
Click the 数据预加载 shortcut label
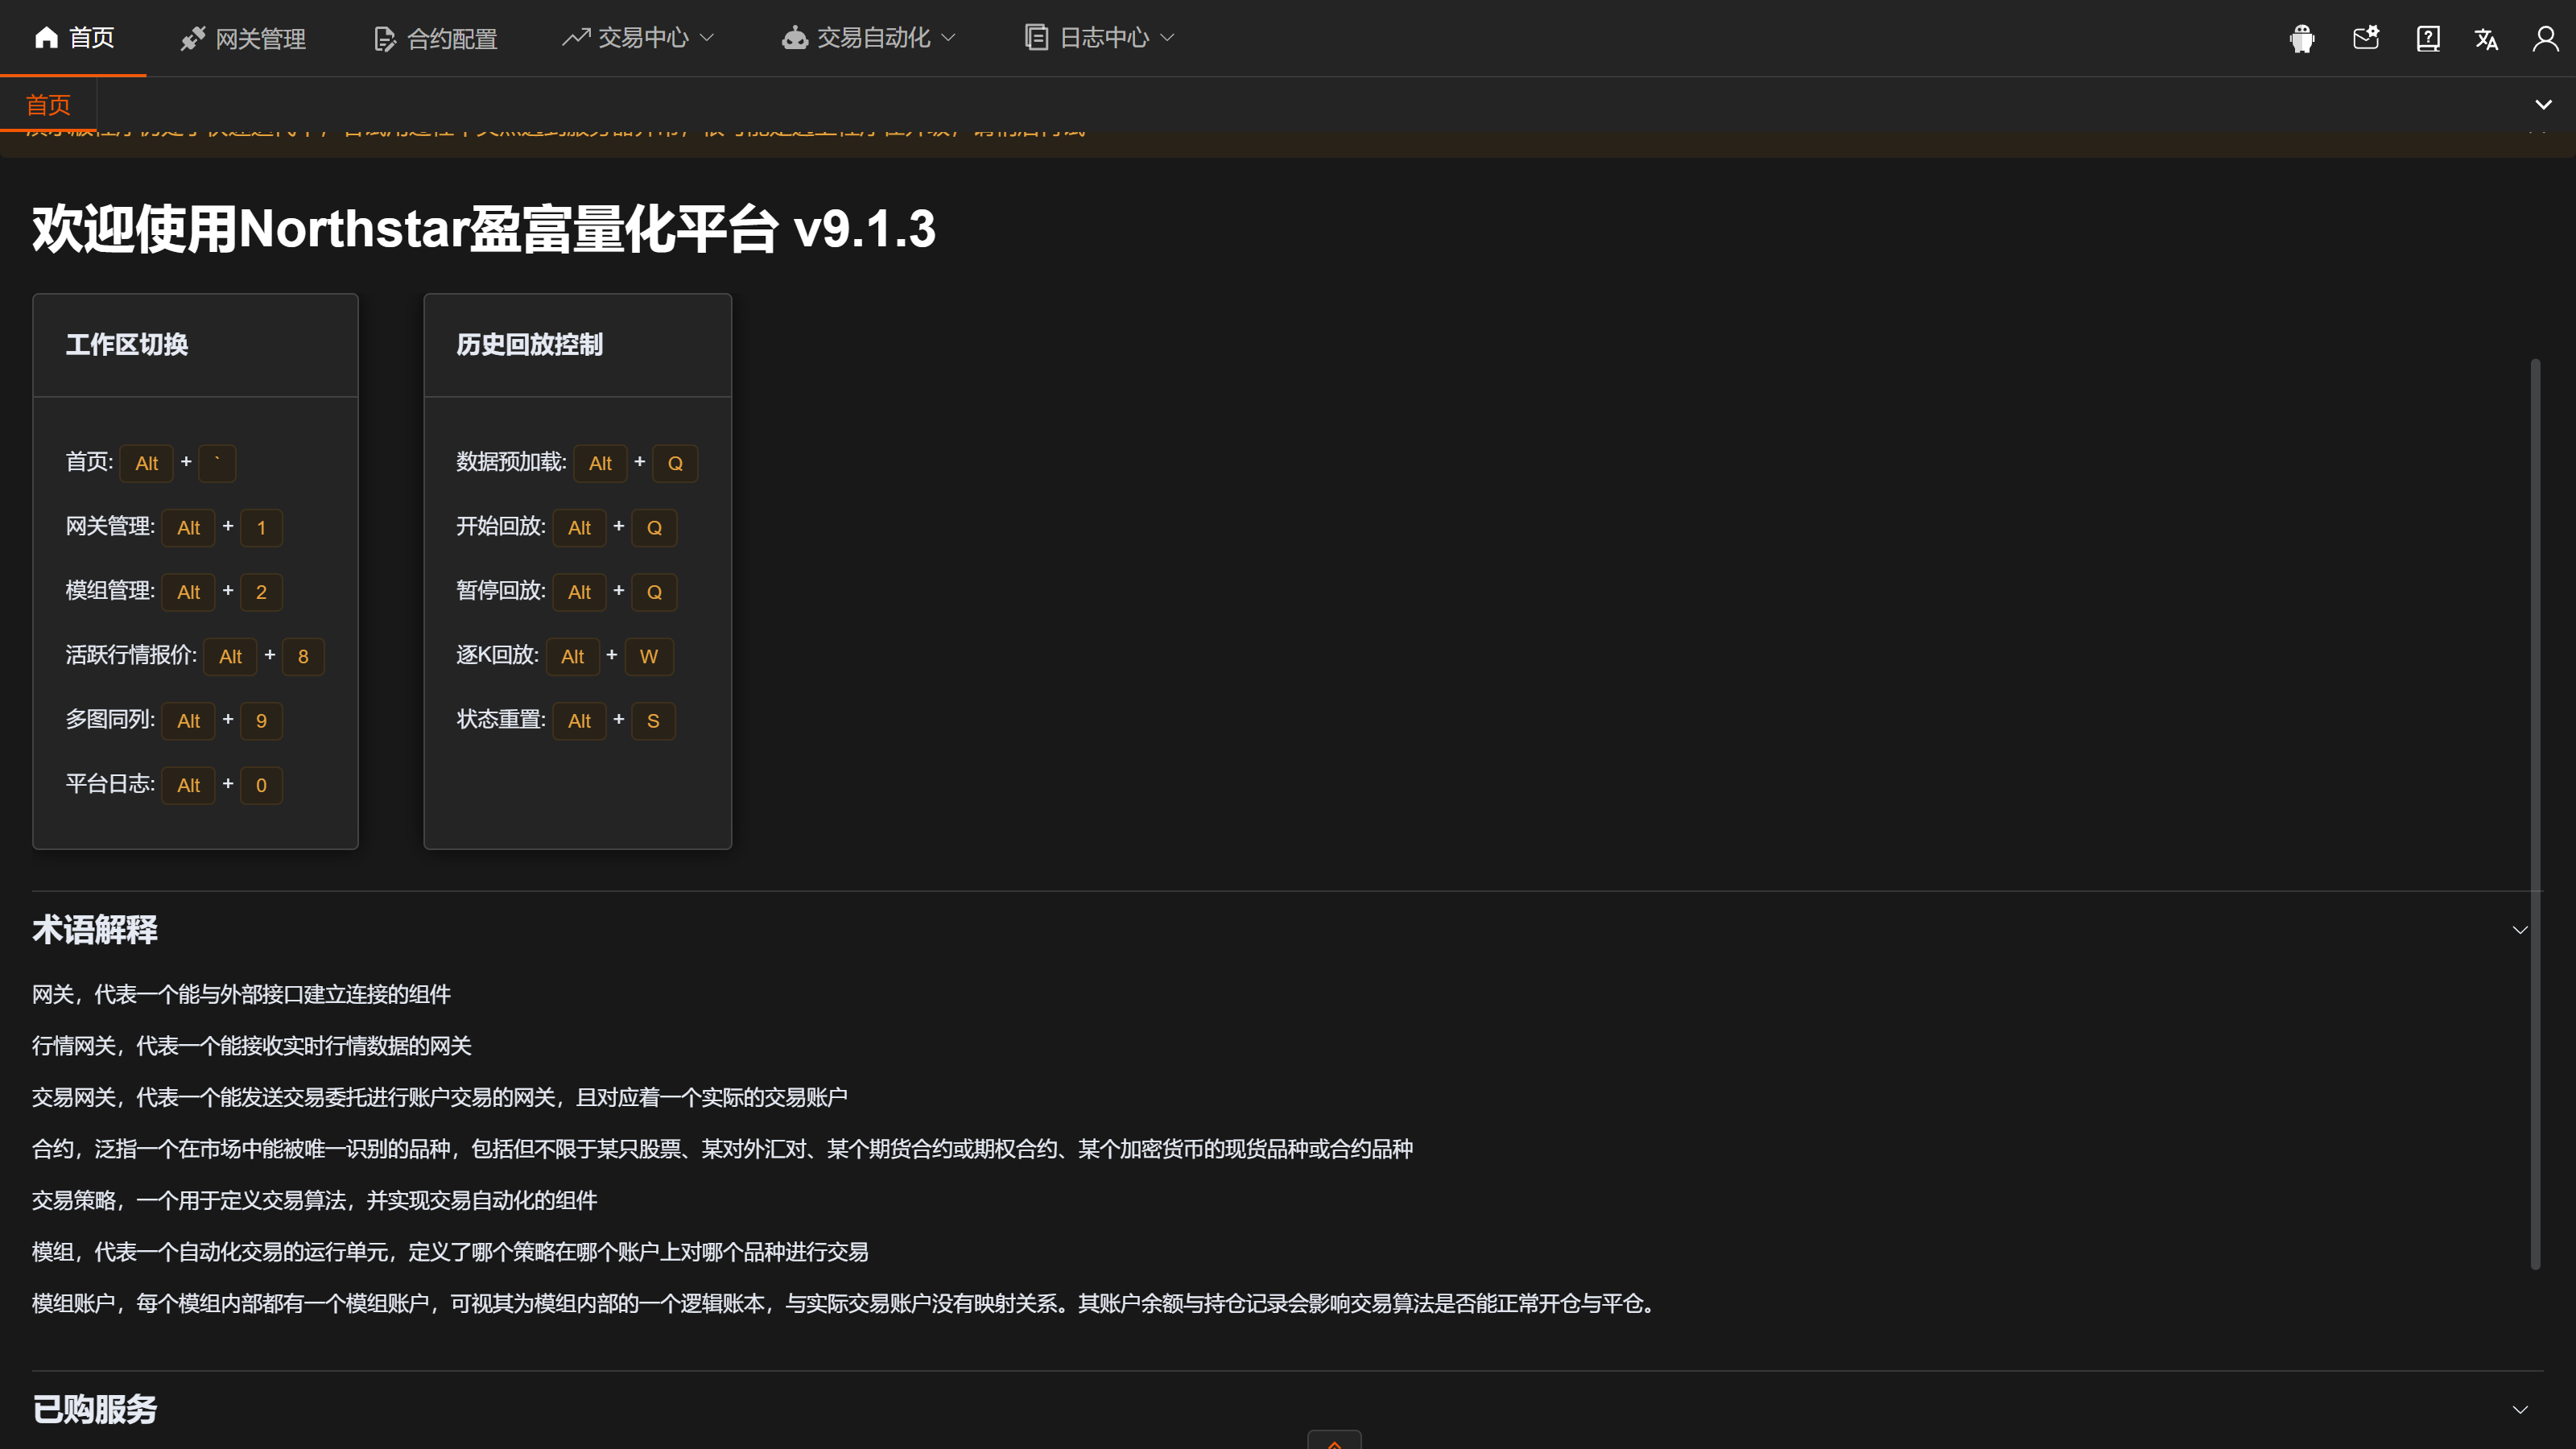click(x=511, y=462)
